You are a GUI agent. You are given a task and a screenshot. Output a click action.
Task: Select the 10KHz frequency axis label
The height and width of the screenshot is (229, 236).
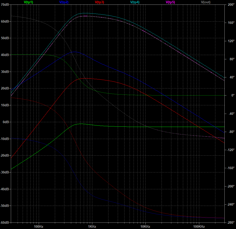pyautogui.click(x=145, y=226)
